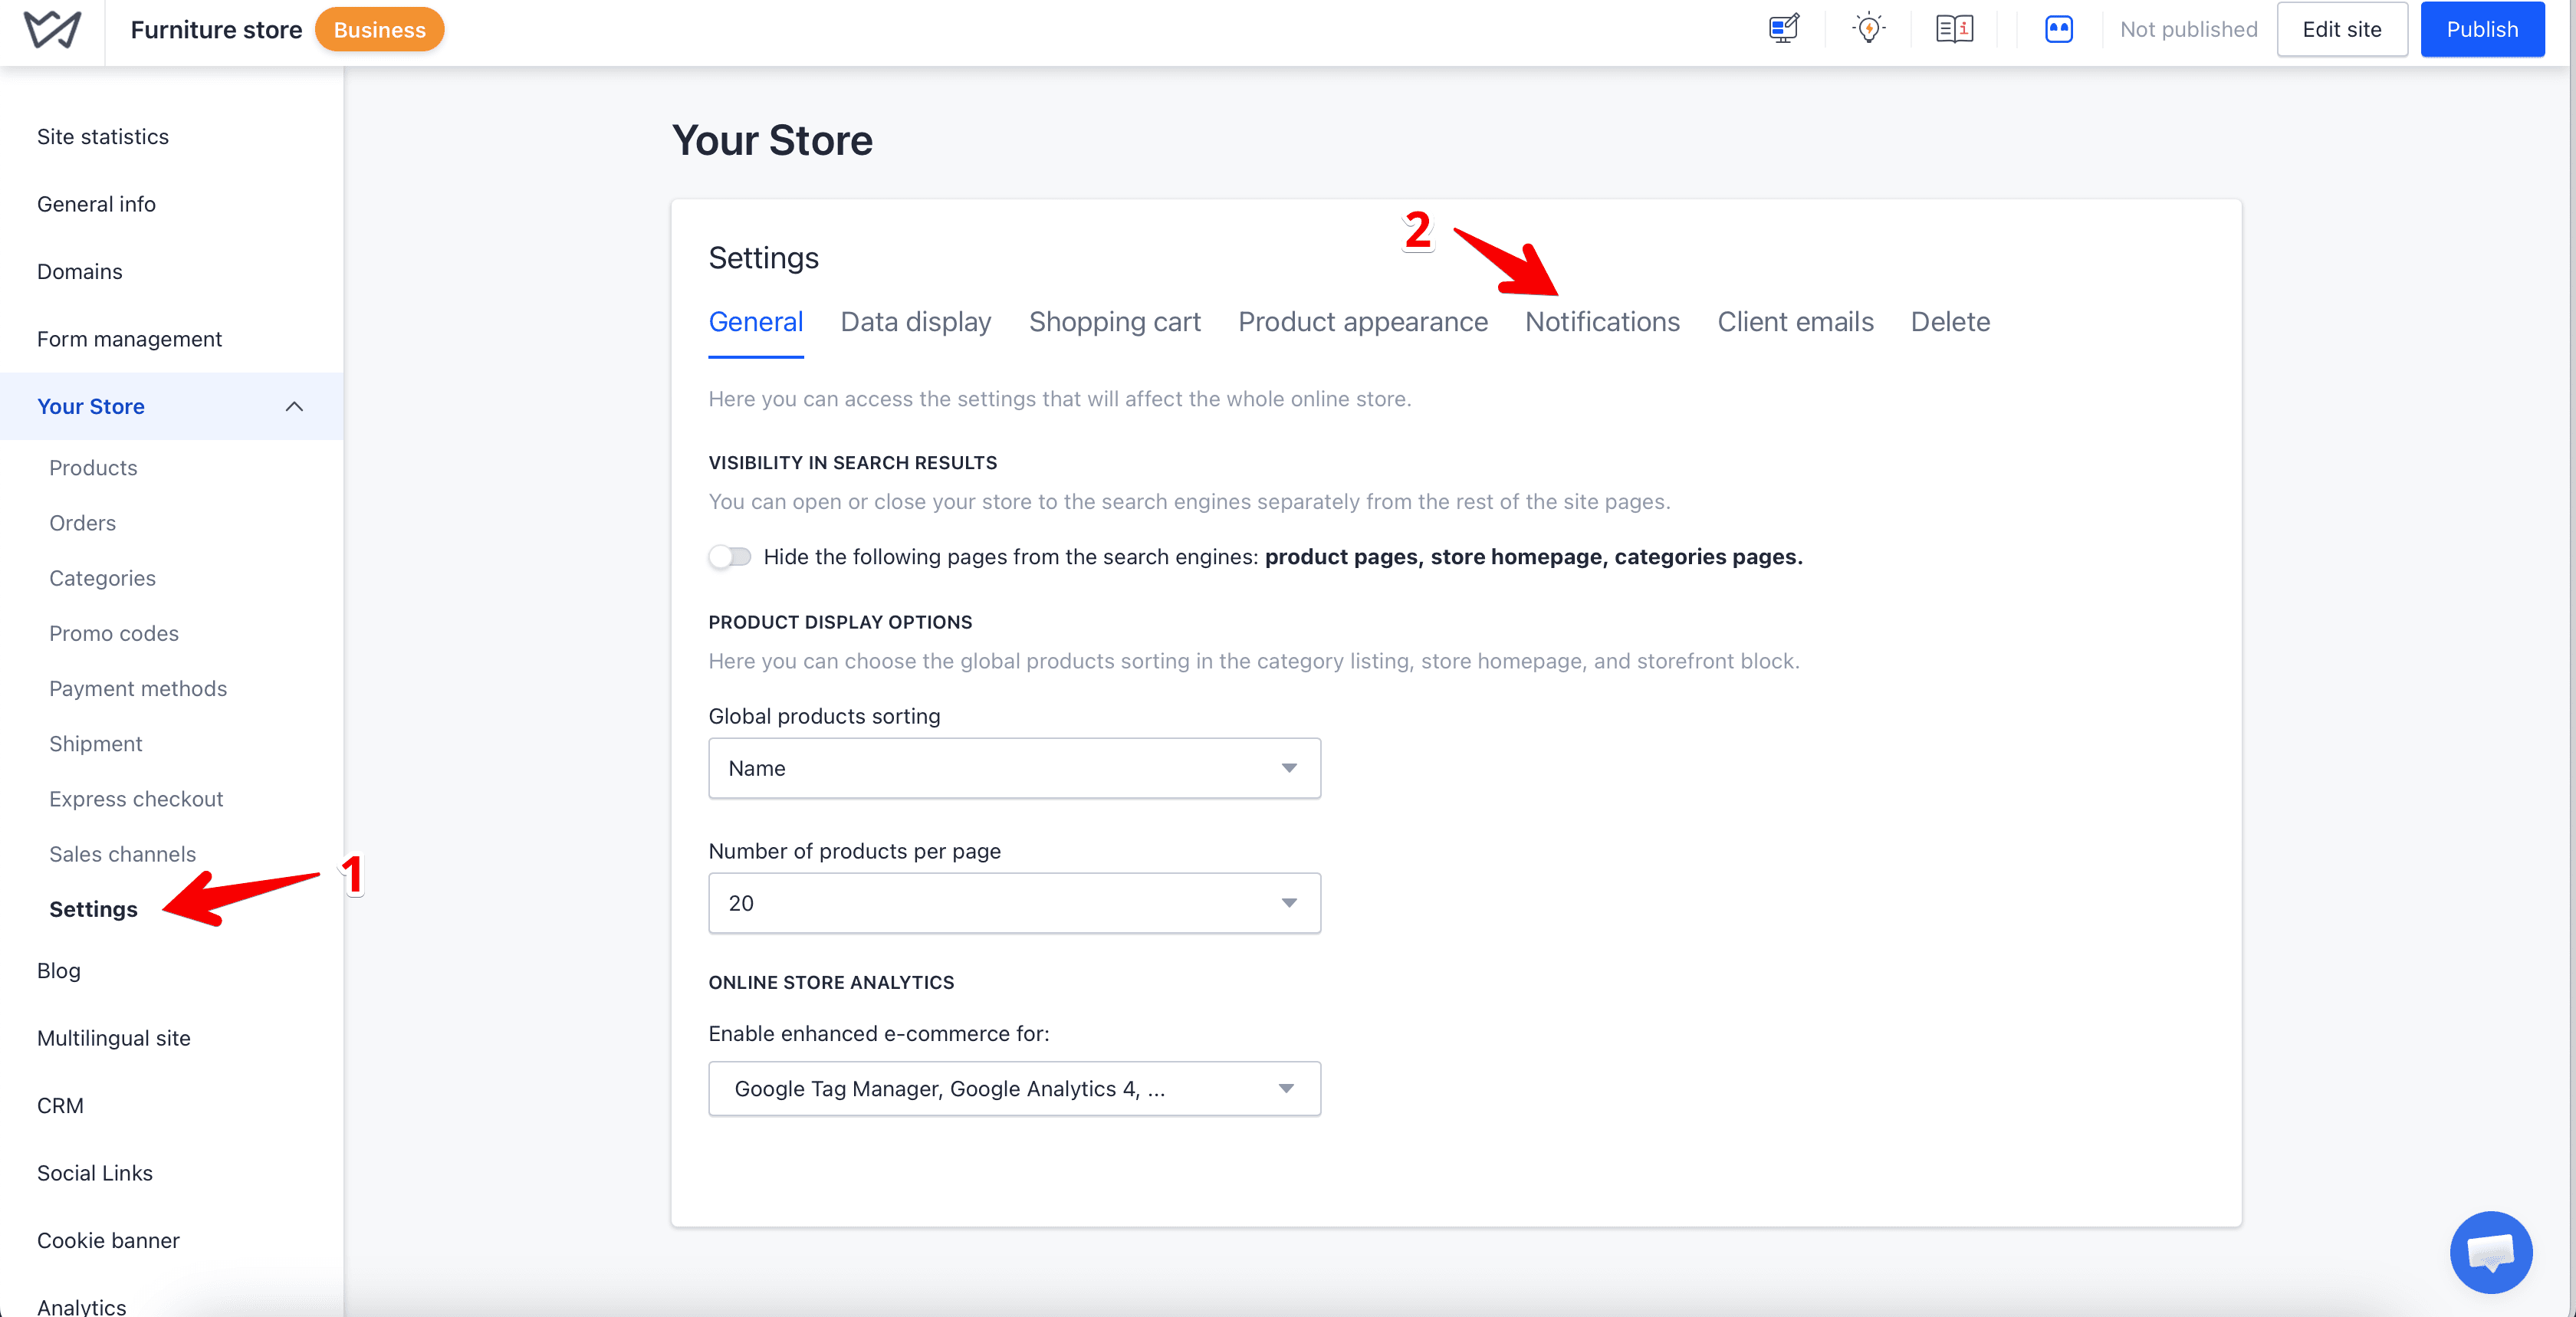Click the Furniture store site name
The height and width of the screenshot is (1317, 2576).
click(x=216, y=30)
